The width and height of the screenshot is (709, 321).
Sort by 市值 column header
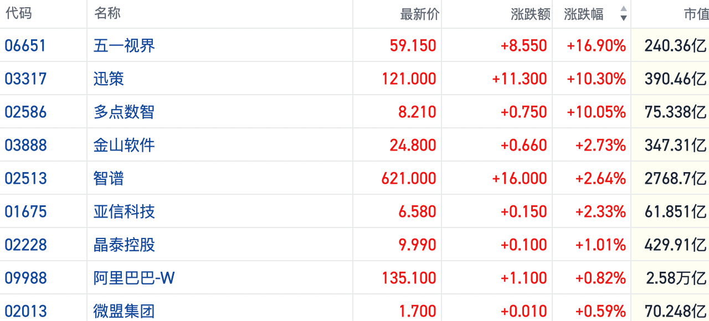[696, 14]
